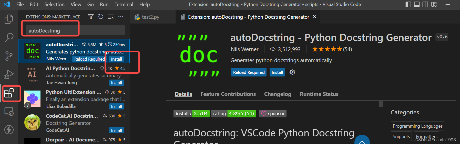The height and width of the screenshot is (144, 460).
Task: Click the Eliaz Bobadilla publisher name
Action: coord(61,106)
